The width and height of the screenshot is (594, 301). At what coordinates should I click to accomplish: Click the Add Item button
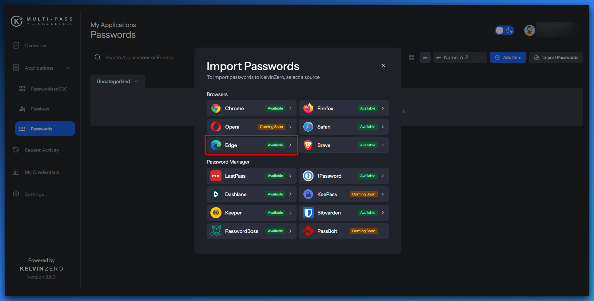coord(508,57)
